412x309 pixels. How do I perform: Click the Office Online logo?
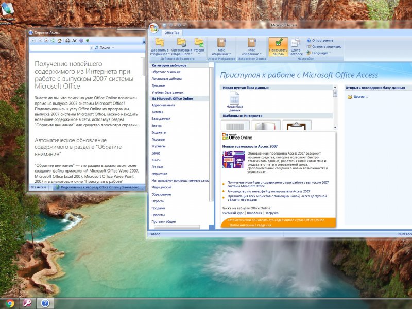(237, 136)
